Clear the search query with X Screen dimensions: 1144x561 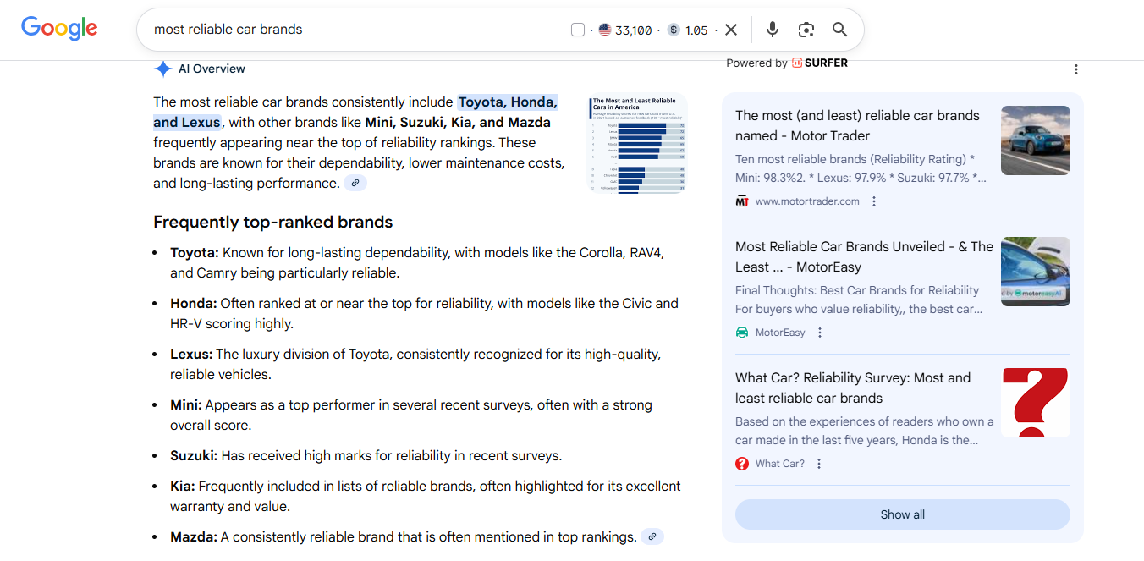tap(731, 30)
